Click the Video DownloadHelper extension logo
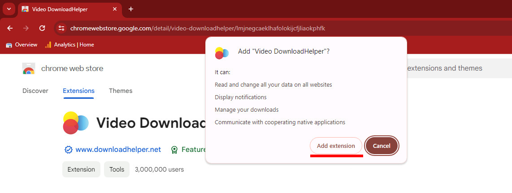The image size is (512, 193). click(76, 123)
